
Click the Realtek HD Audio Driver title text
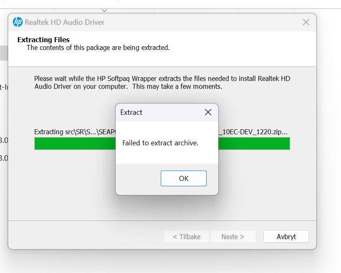(x=64, y=22)
